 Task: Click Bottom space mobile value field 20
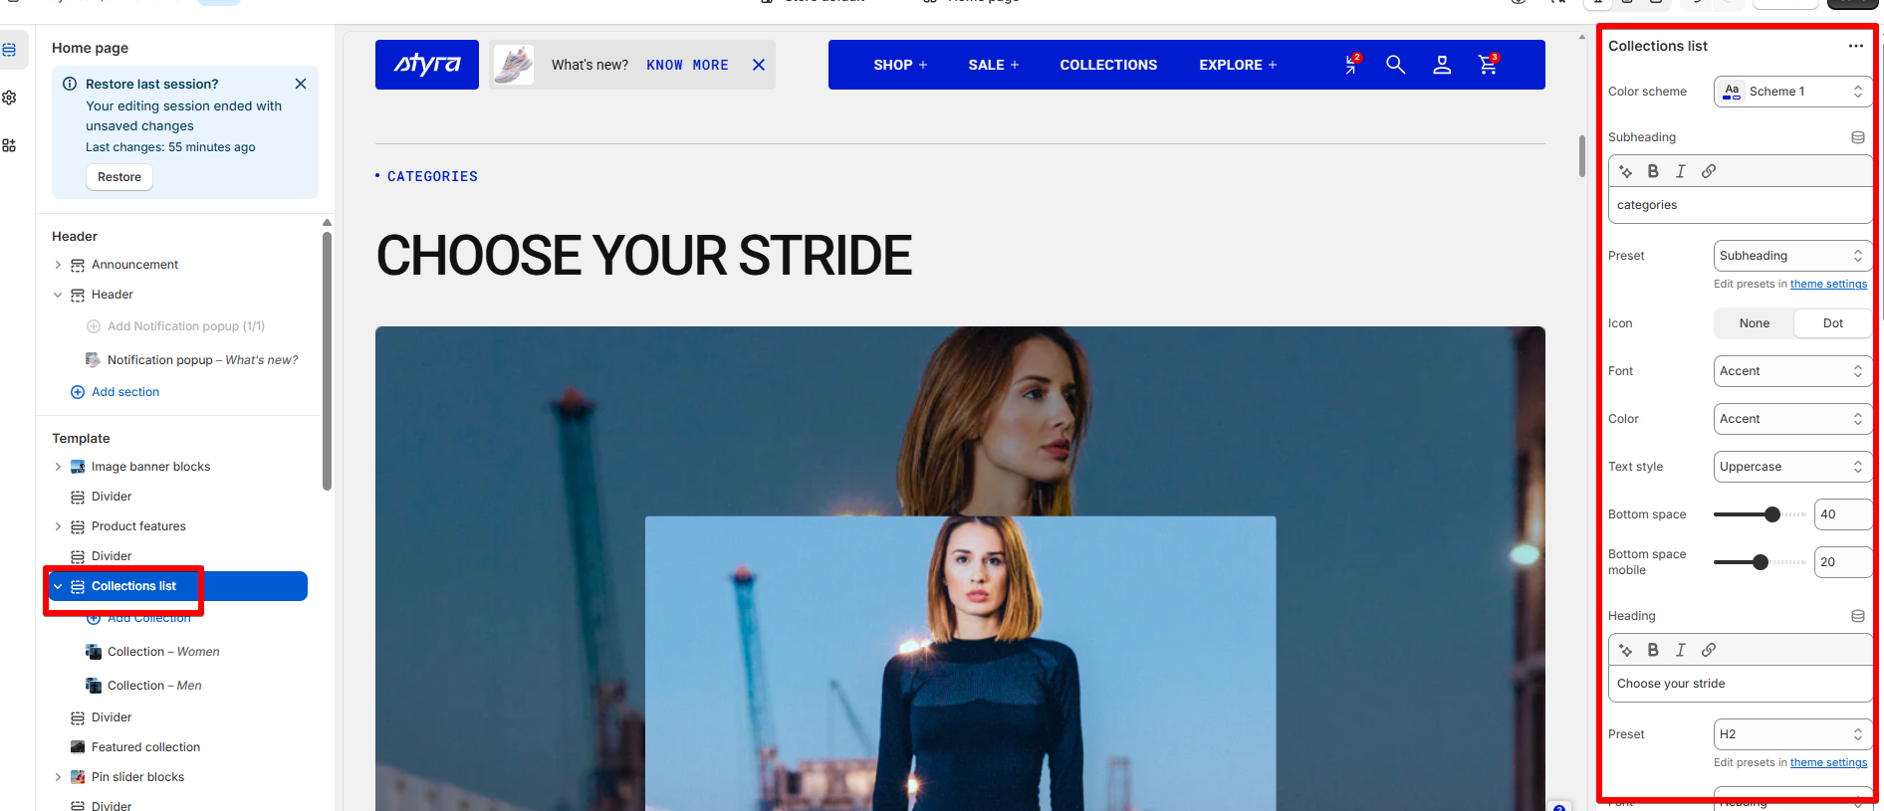tap(1842, 562)
